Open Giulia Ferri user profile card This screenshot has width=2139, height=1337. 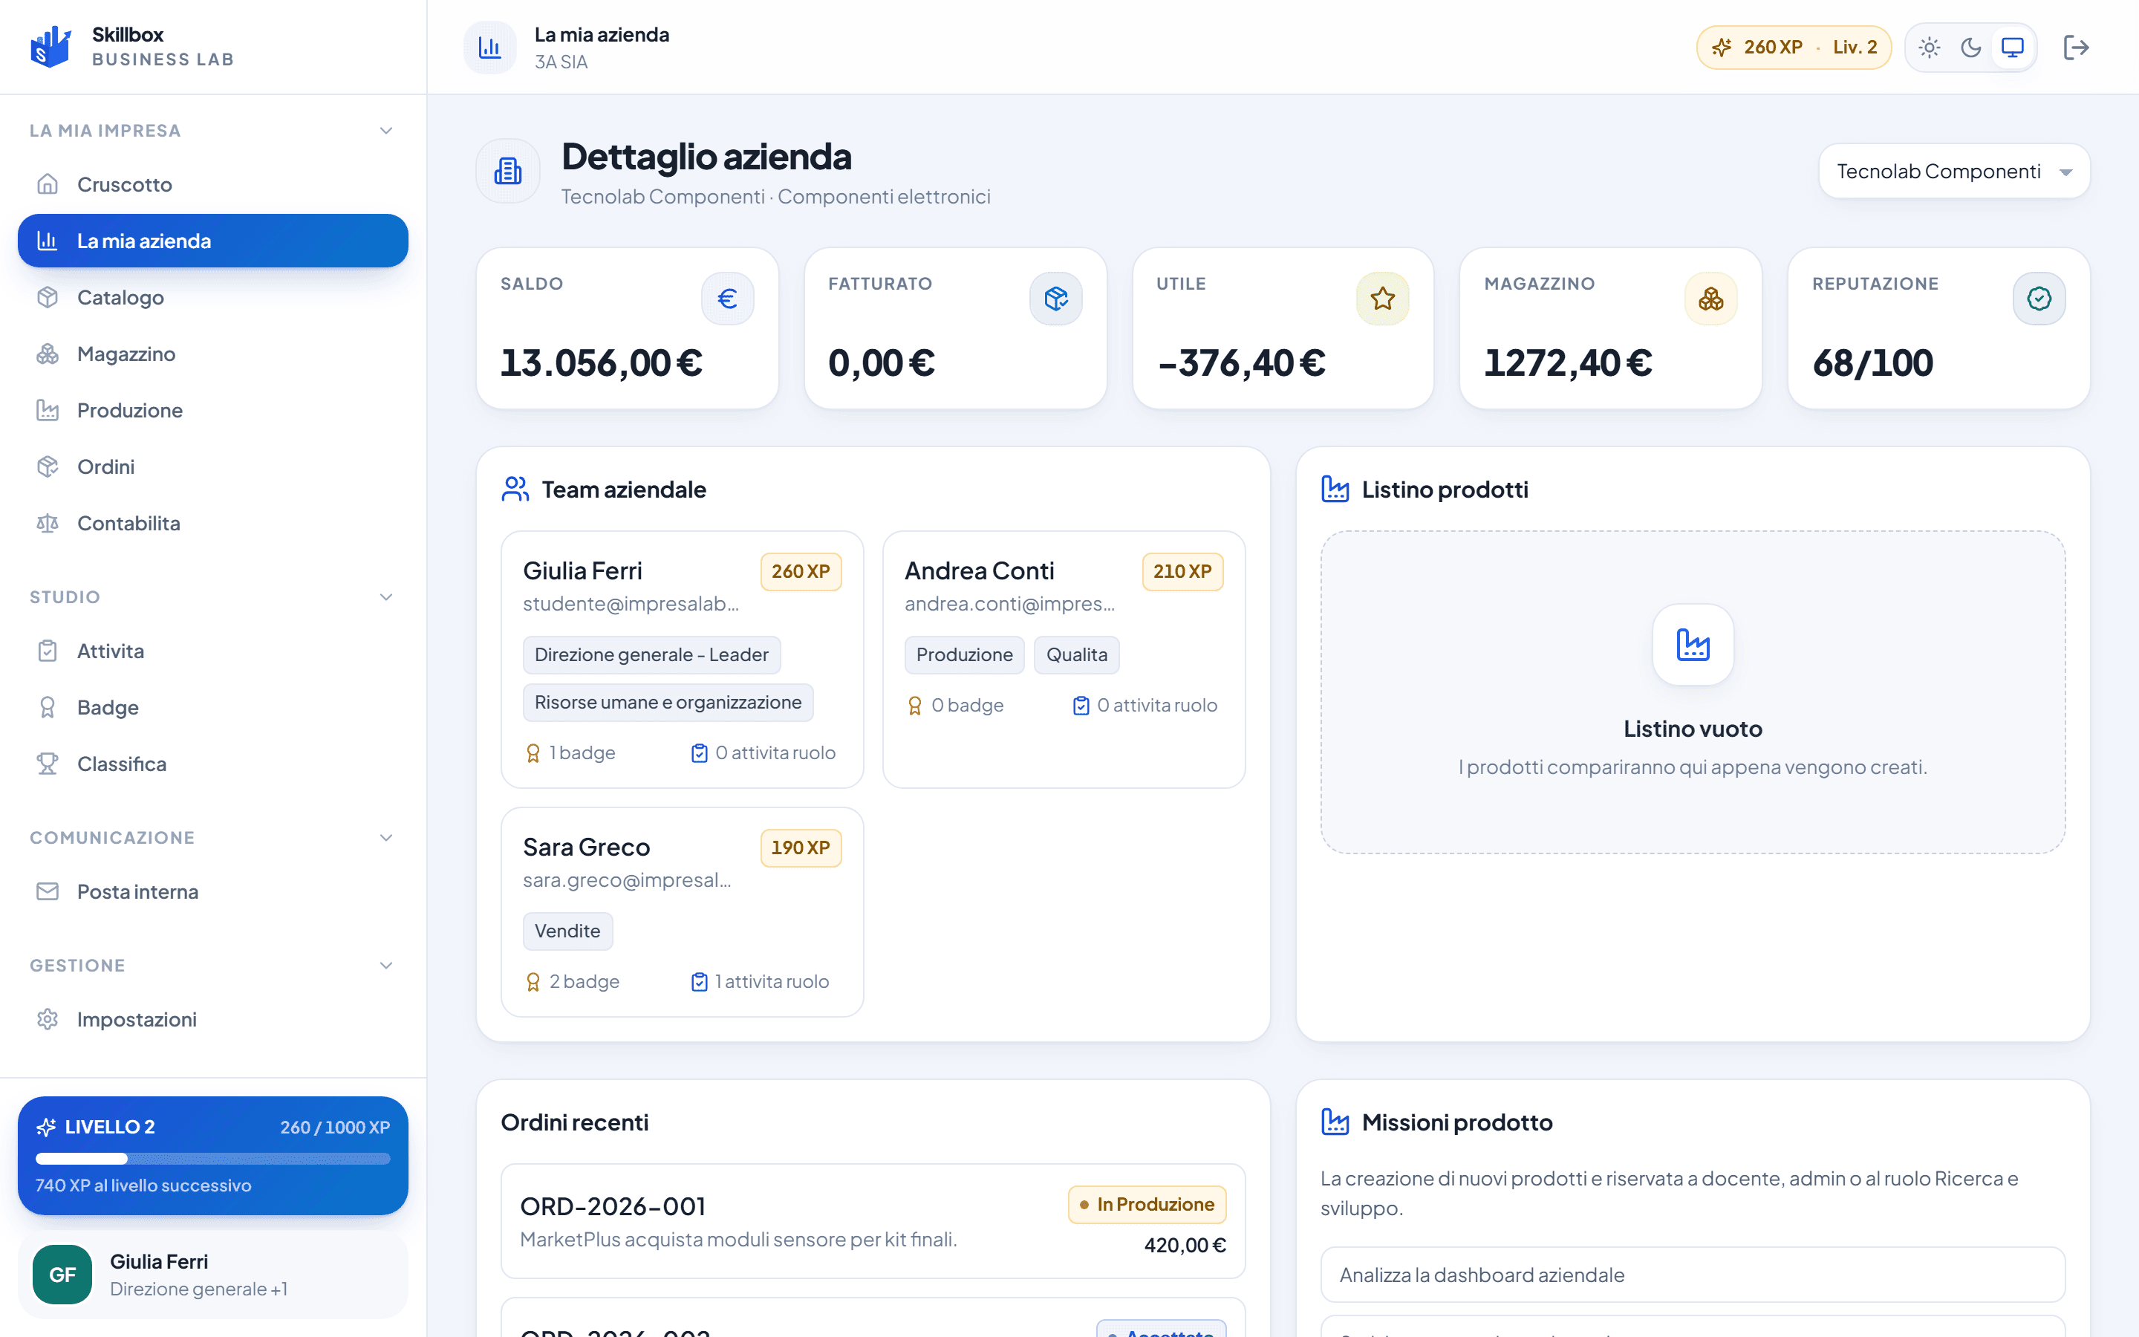[213, 1275]
